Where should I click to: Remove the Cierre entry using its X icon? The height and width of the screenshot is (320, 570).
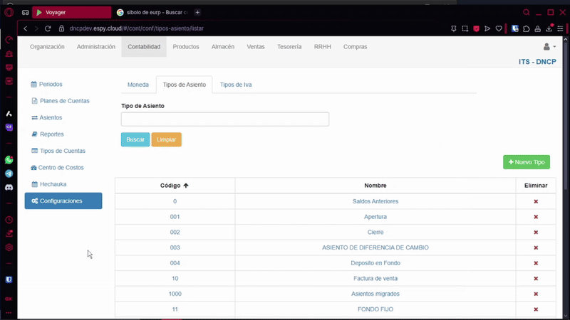536,233
